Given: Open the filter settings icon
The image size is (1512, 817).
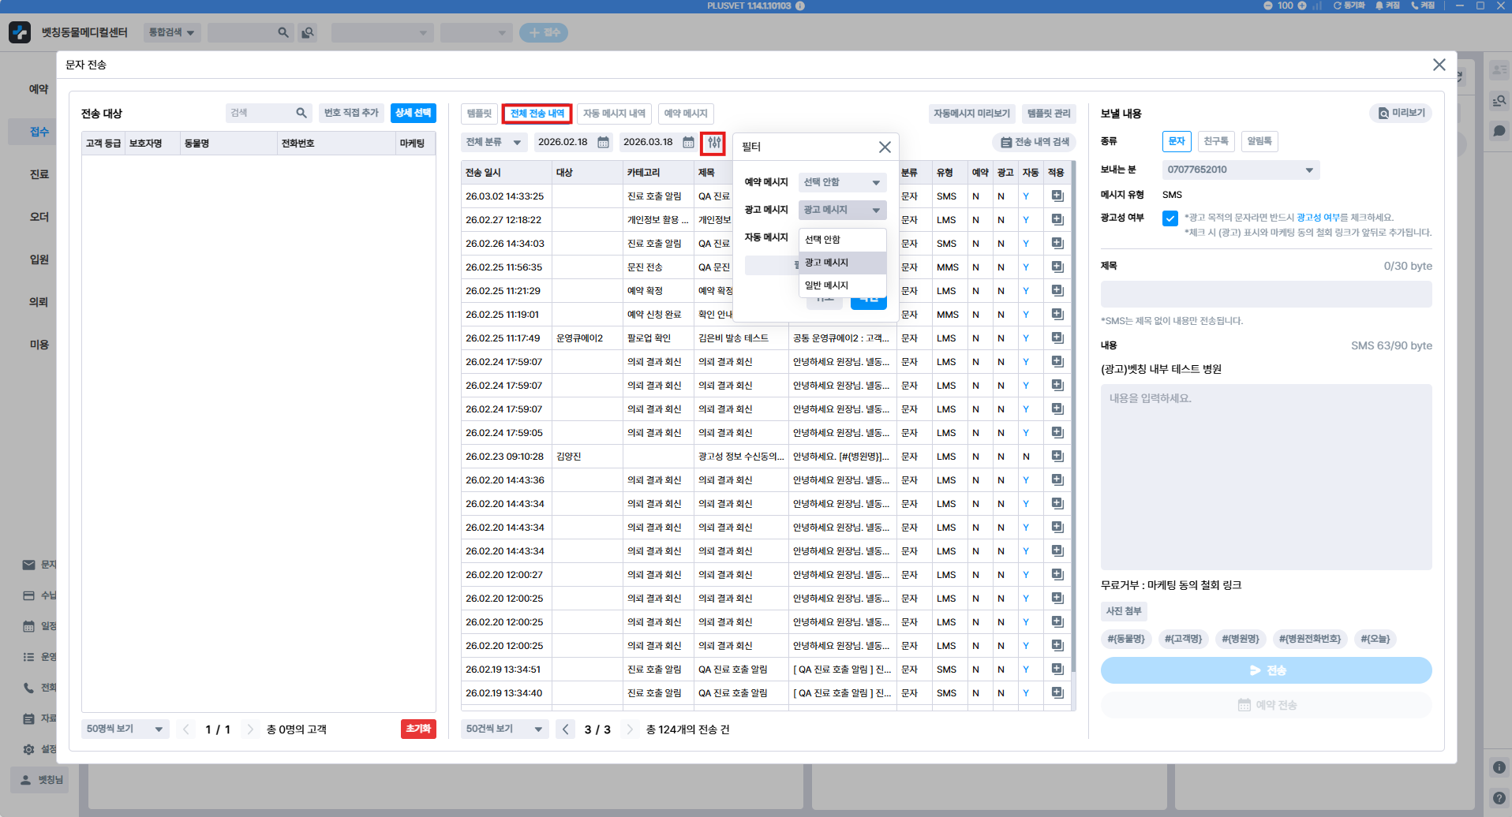Looking at the screenshot, I should pyautogui.click(x=713, y=143).
